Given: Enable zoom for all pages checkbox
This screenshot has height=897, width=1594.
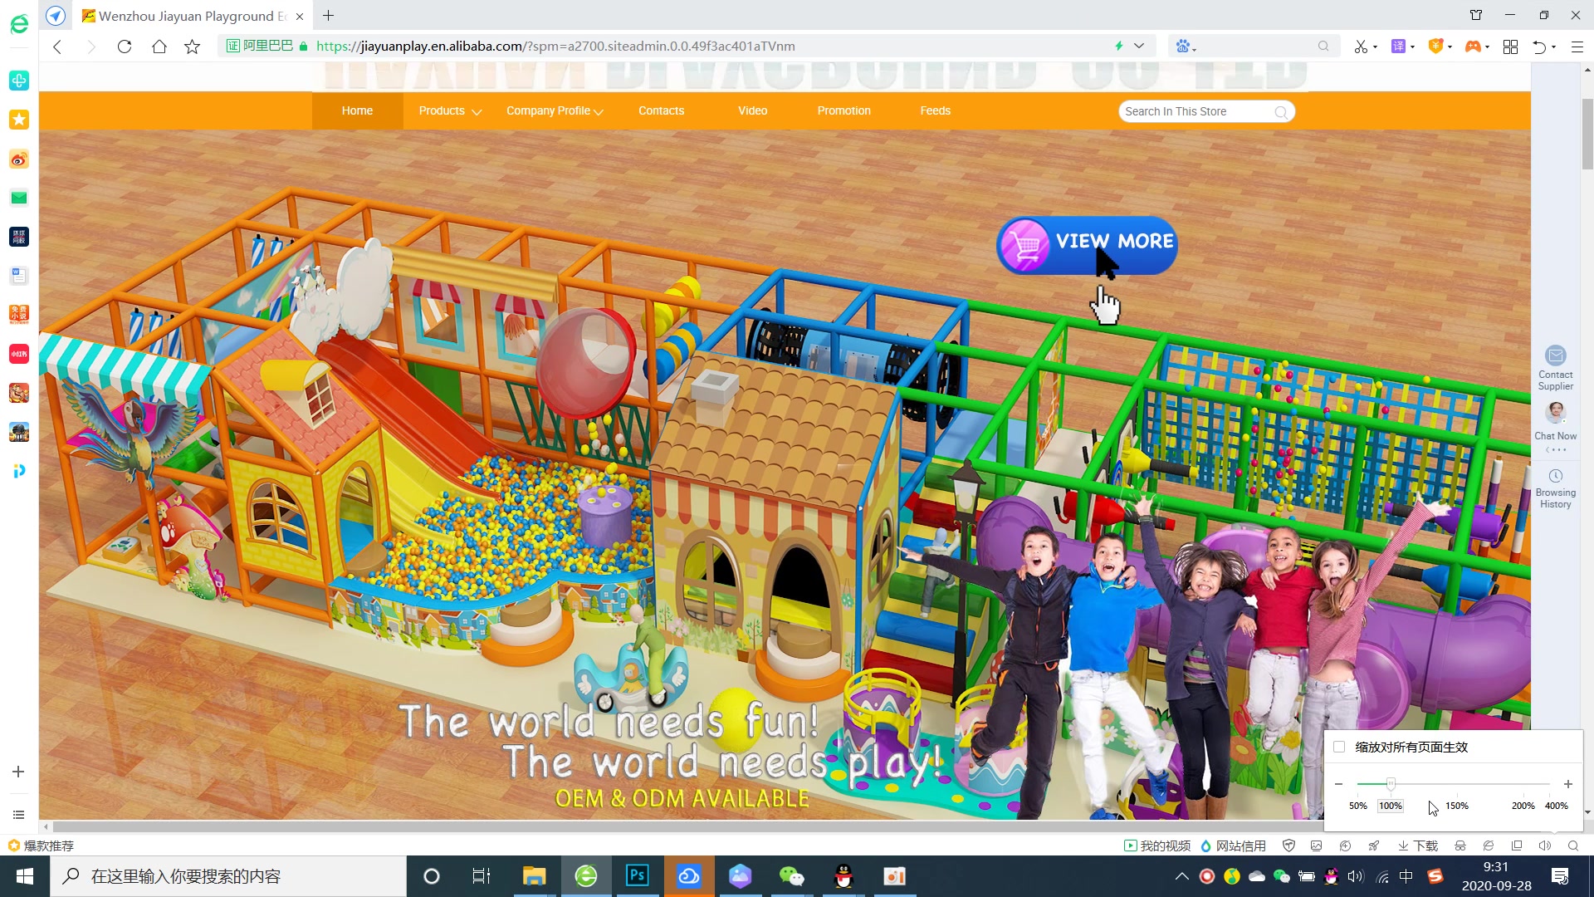Looking at the screenshot, I should (x=1339, y=747).
